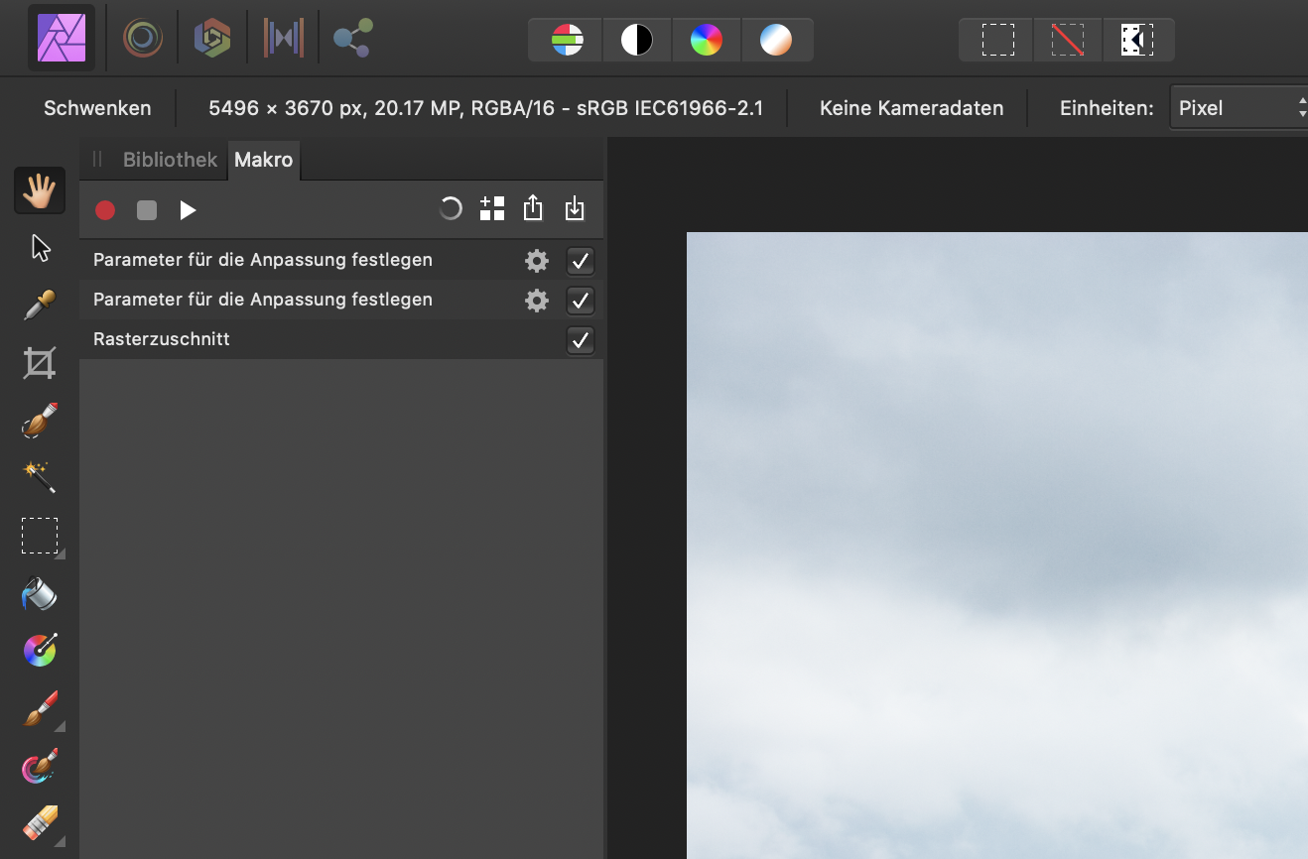Start recording a macro

(105, 210)
